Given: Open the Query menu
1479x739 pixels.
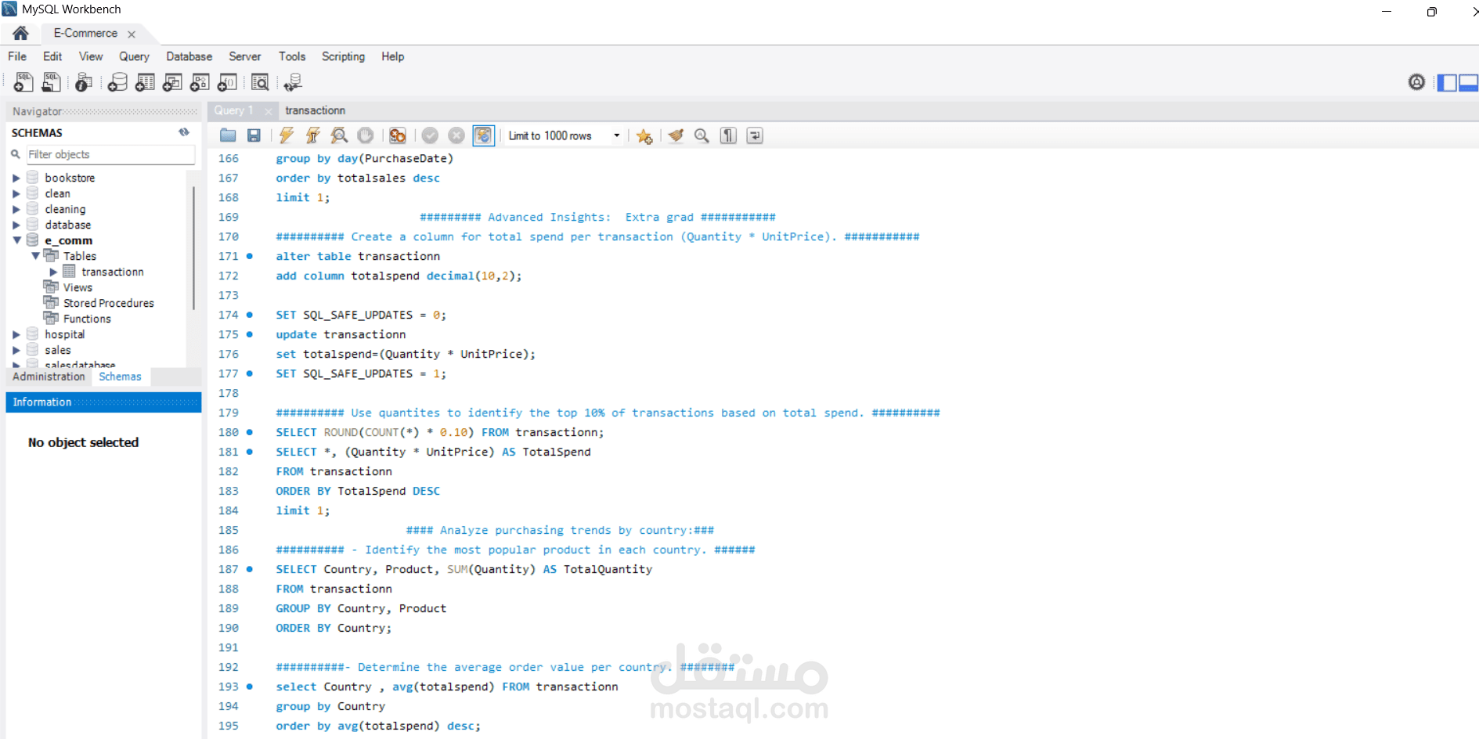Looking at the screenshot, I should pyautogui.click(x=134, y=56).
